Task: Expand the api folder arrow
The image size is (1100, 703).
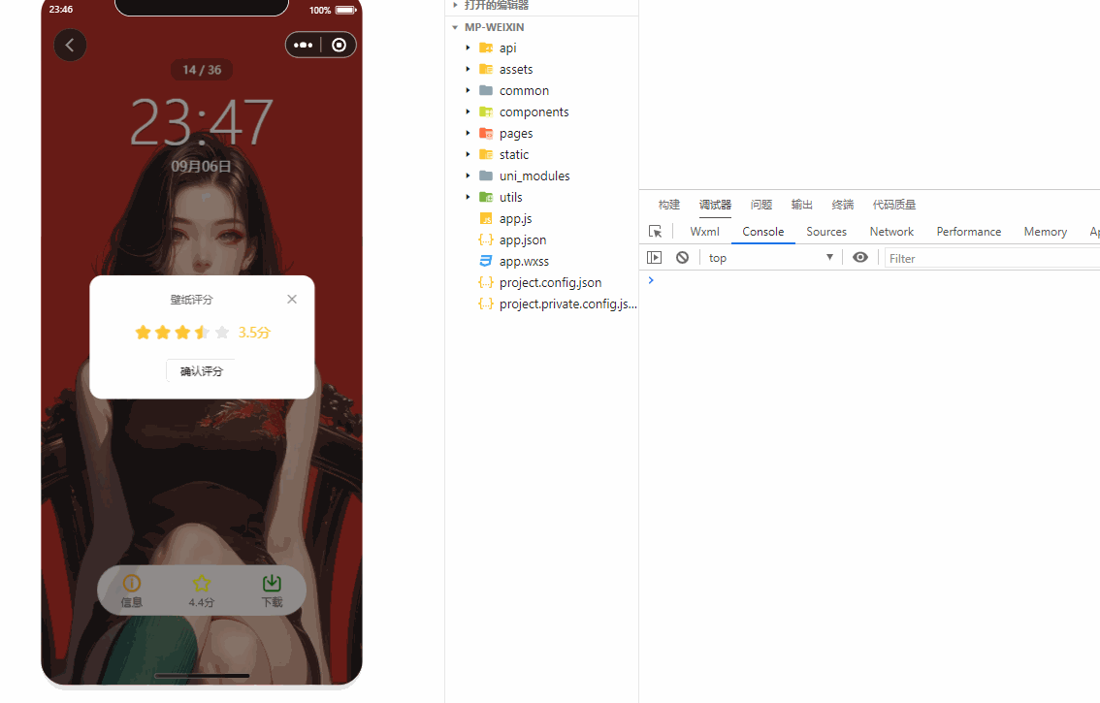Action: pos(468,48)
